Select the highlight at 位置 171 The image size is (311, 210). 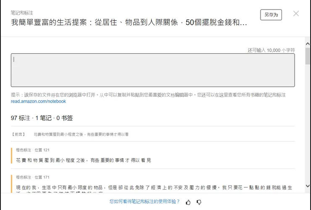[153, 184]
